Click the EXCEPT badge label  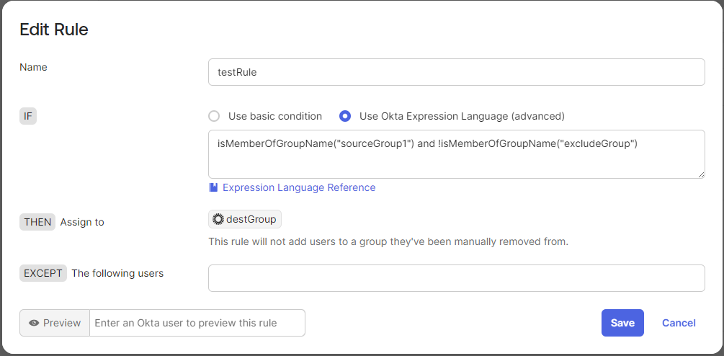(x=43, y=273)
